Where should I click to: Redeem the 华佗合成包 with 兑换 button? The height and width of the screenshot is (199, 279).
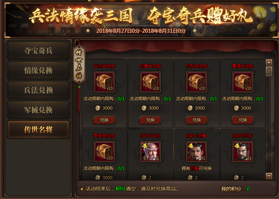coord(104,120)
